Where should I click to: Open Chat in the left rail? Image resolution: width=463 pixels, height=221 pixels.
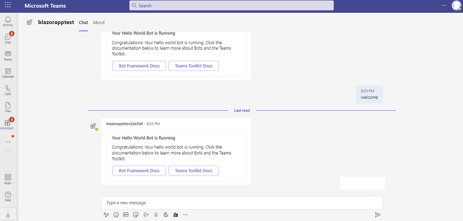click(x=8, y=38)
